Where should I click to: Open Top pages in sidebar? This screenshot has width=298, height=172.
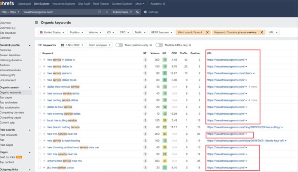pos(6,97)
